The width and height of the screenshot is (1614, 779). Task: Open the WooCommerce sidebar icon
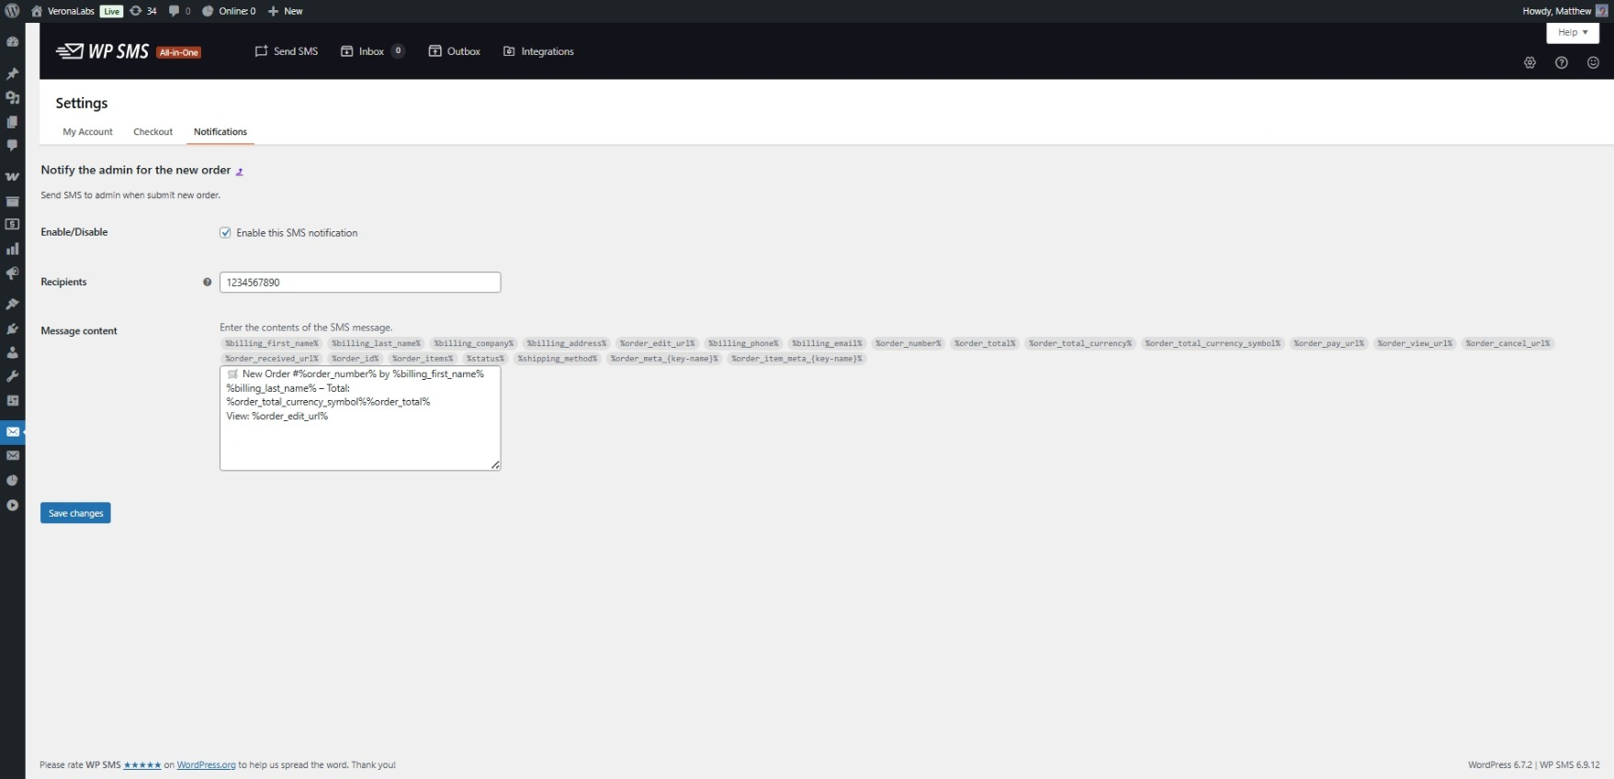click(12, 176)
